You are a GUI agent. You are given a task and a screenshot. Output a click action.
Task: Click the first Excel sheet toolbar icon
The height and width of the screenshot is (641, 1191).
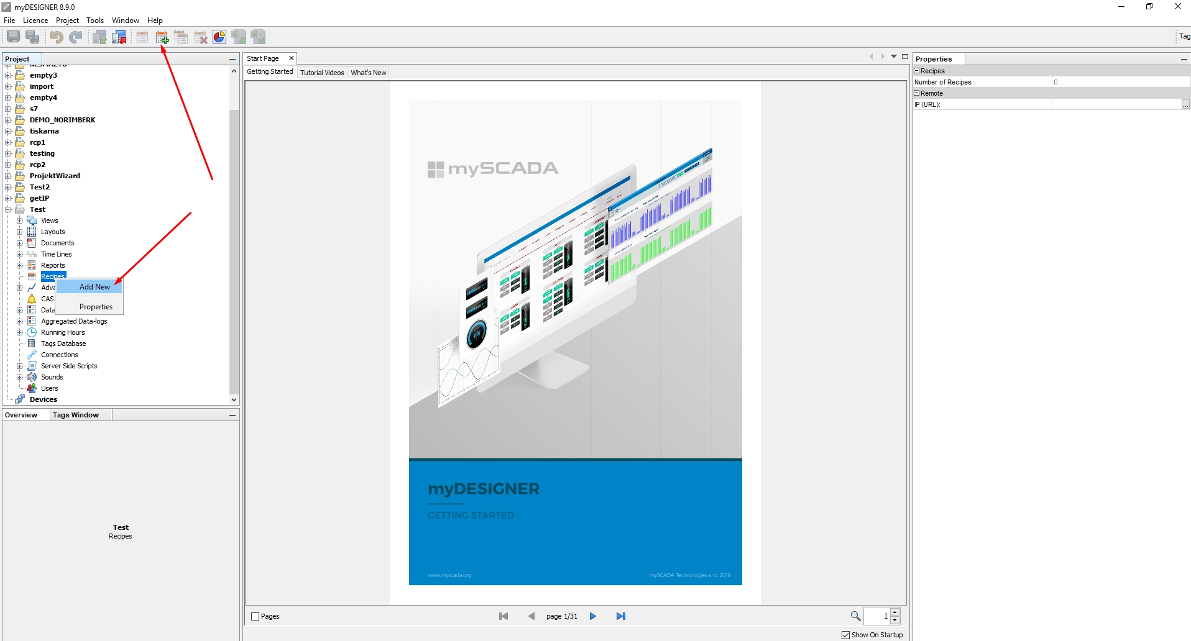pos(239,37)
